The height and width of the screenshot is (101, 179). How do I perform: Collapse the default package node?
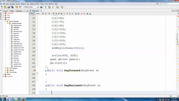(x=8, y=23)
